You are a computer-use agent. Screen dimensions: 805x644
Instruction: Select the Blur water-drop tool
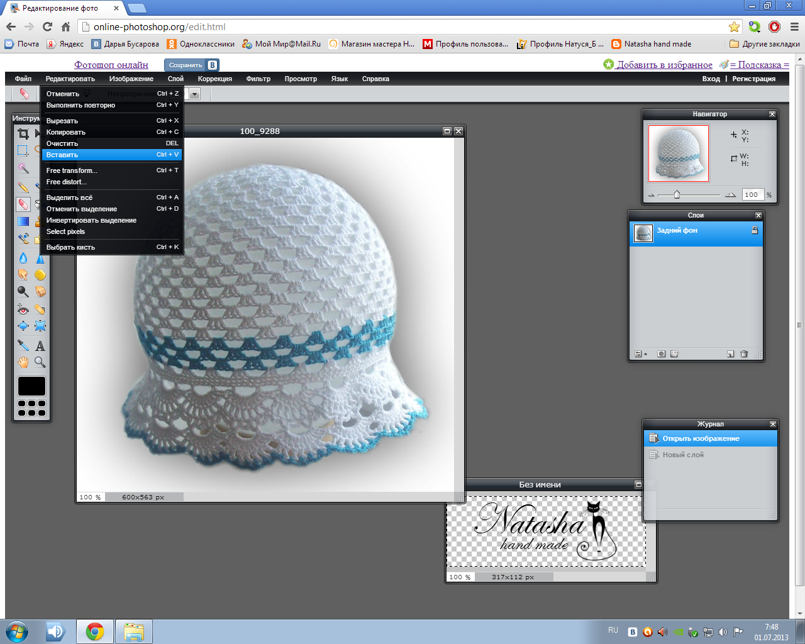(23, 258)
